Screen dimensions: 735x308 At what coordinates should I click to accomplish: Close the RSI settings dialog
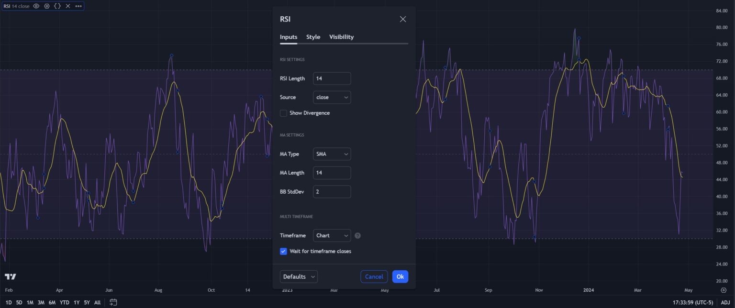pyautogui.click(x=403, y=19)
